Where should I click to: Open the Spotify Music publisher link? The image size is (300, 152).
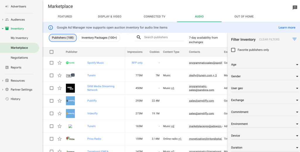[96, 63]
